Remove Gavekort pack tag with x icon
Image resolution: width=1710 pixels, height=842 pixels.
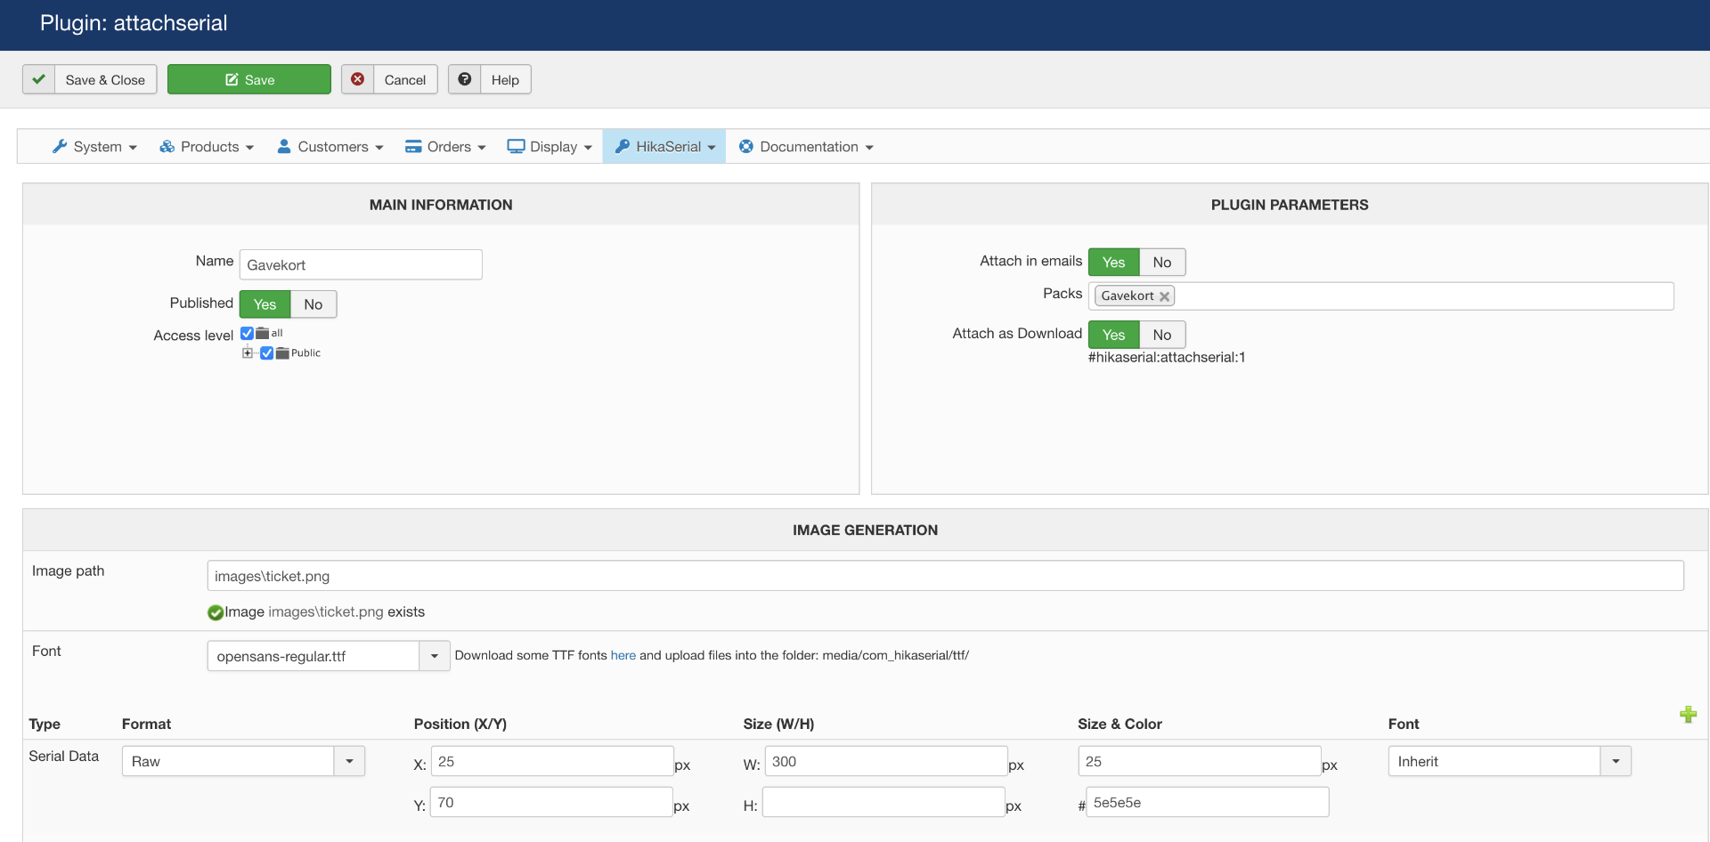[1164, 296]
